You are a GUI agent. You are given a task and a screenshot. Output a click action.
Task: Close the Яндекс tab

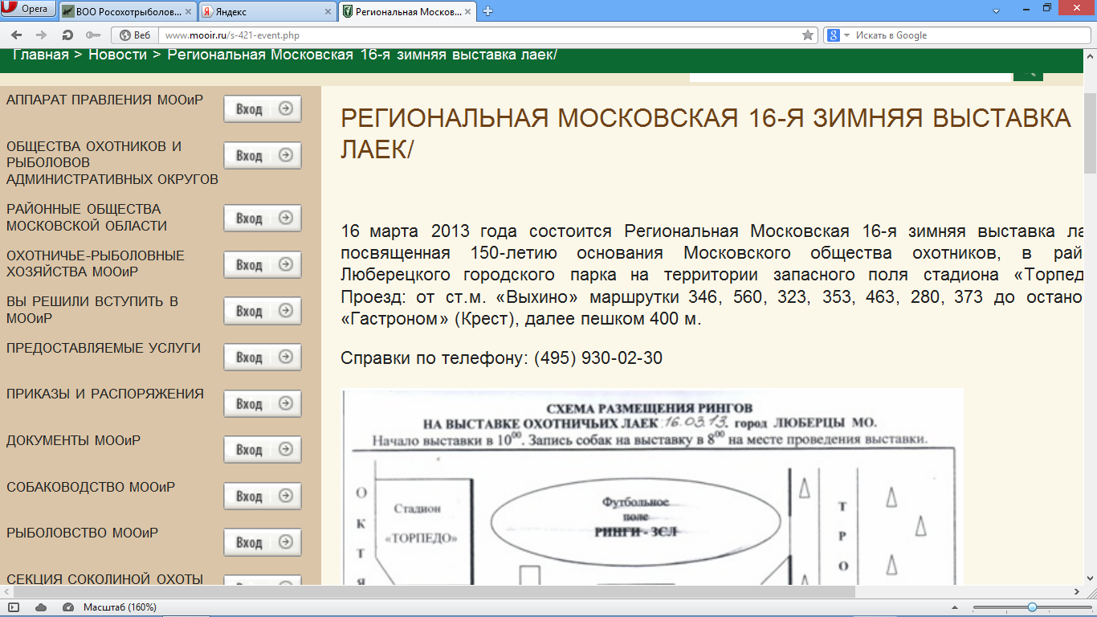[328, 12]
